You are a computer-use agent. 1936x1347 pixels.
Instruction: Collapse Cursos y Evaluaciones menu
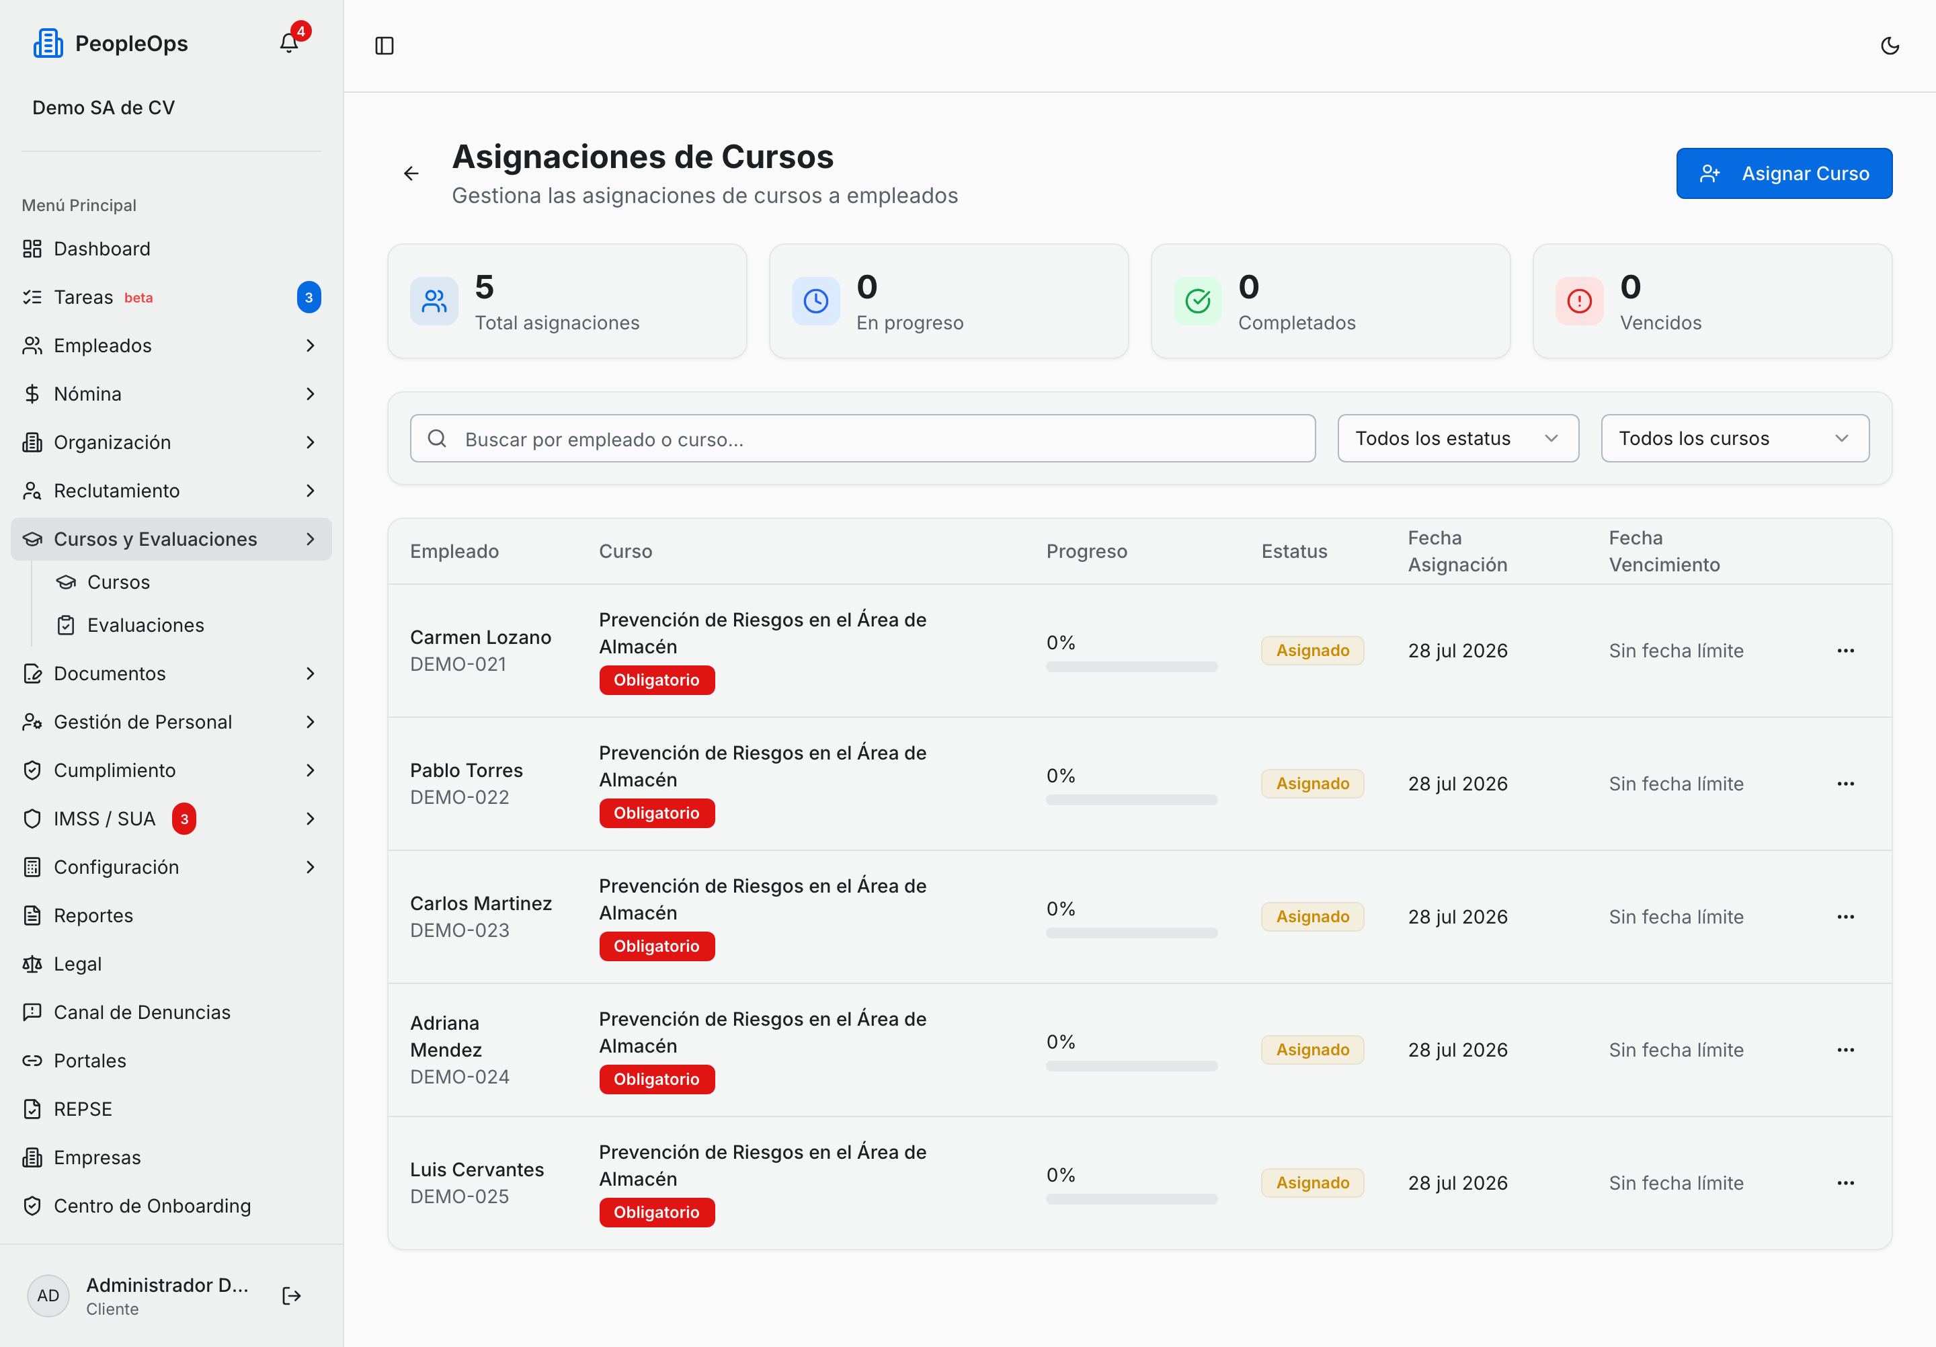click(x=171, y=540)
